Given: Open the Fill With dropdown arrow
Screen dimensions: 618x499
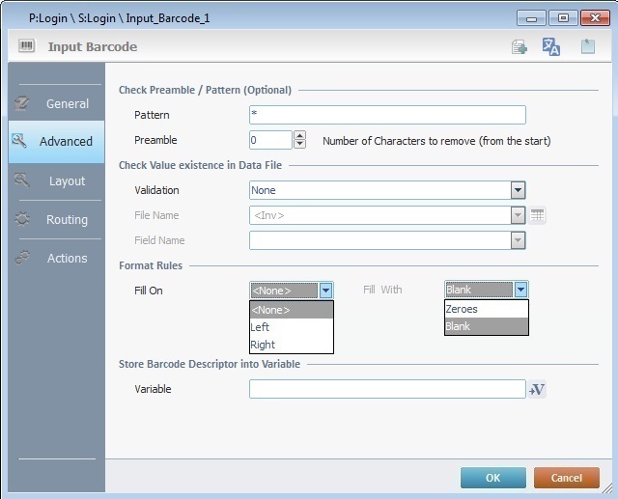Looking at the screenshot, I should (521, 290).
